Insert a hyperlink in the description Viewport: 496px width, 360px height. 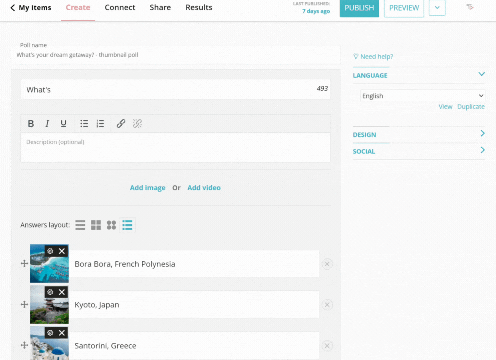(x=120, y=123)
